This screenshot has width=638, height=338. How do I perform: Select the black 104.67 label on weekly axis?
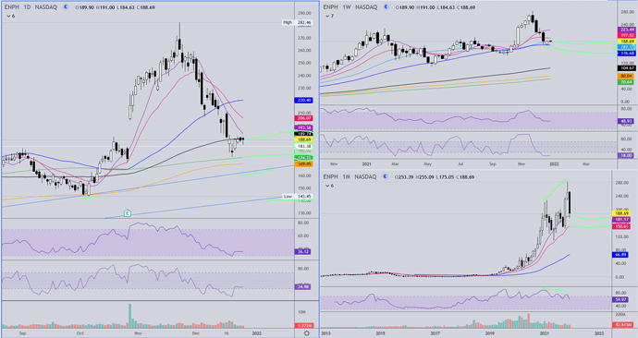point(627,68)
